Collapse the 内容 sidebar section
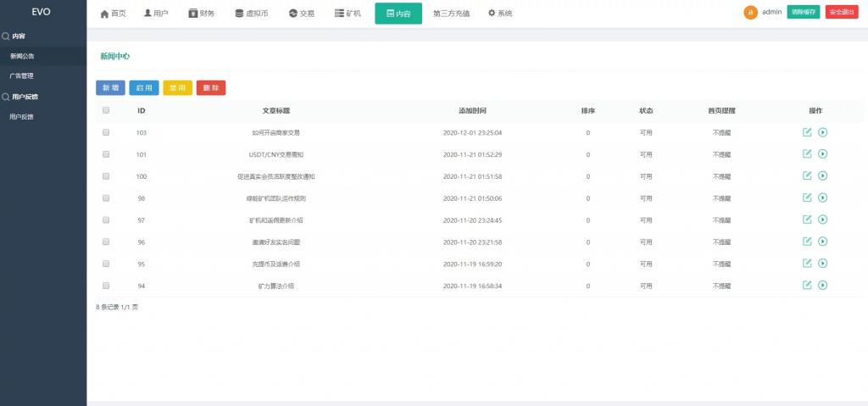This screenshot has width=868, height=406. coord(18,36)
